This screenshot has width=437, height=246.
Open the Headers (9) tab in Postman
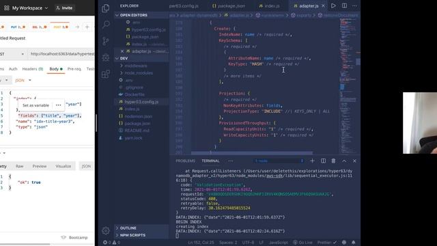(x=33, y=69)
